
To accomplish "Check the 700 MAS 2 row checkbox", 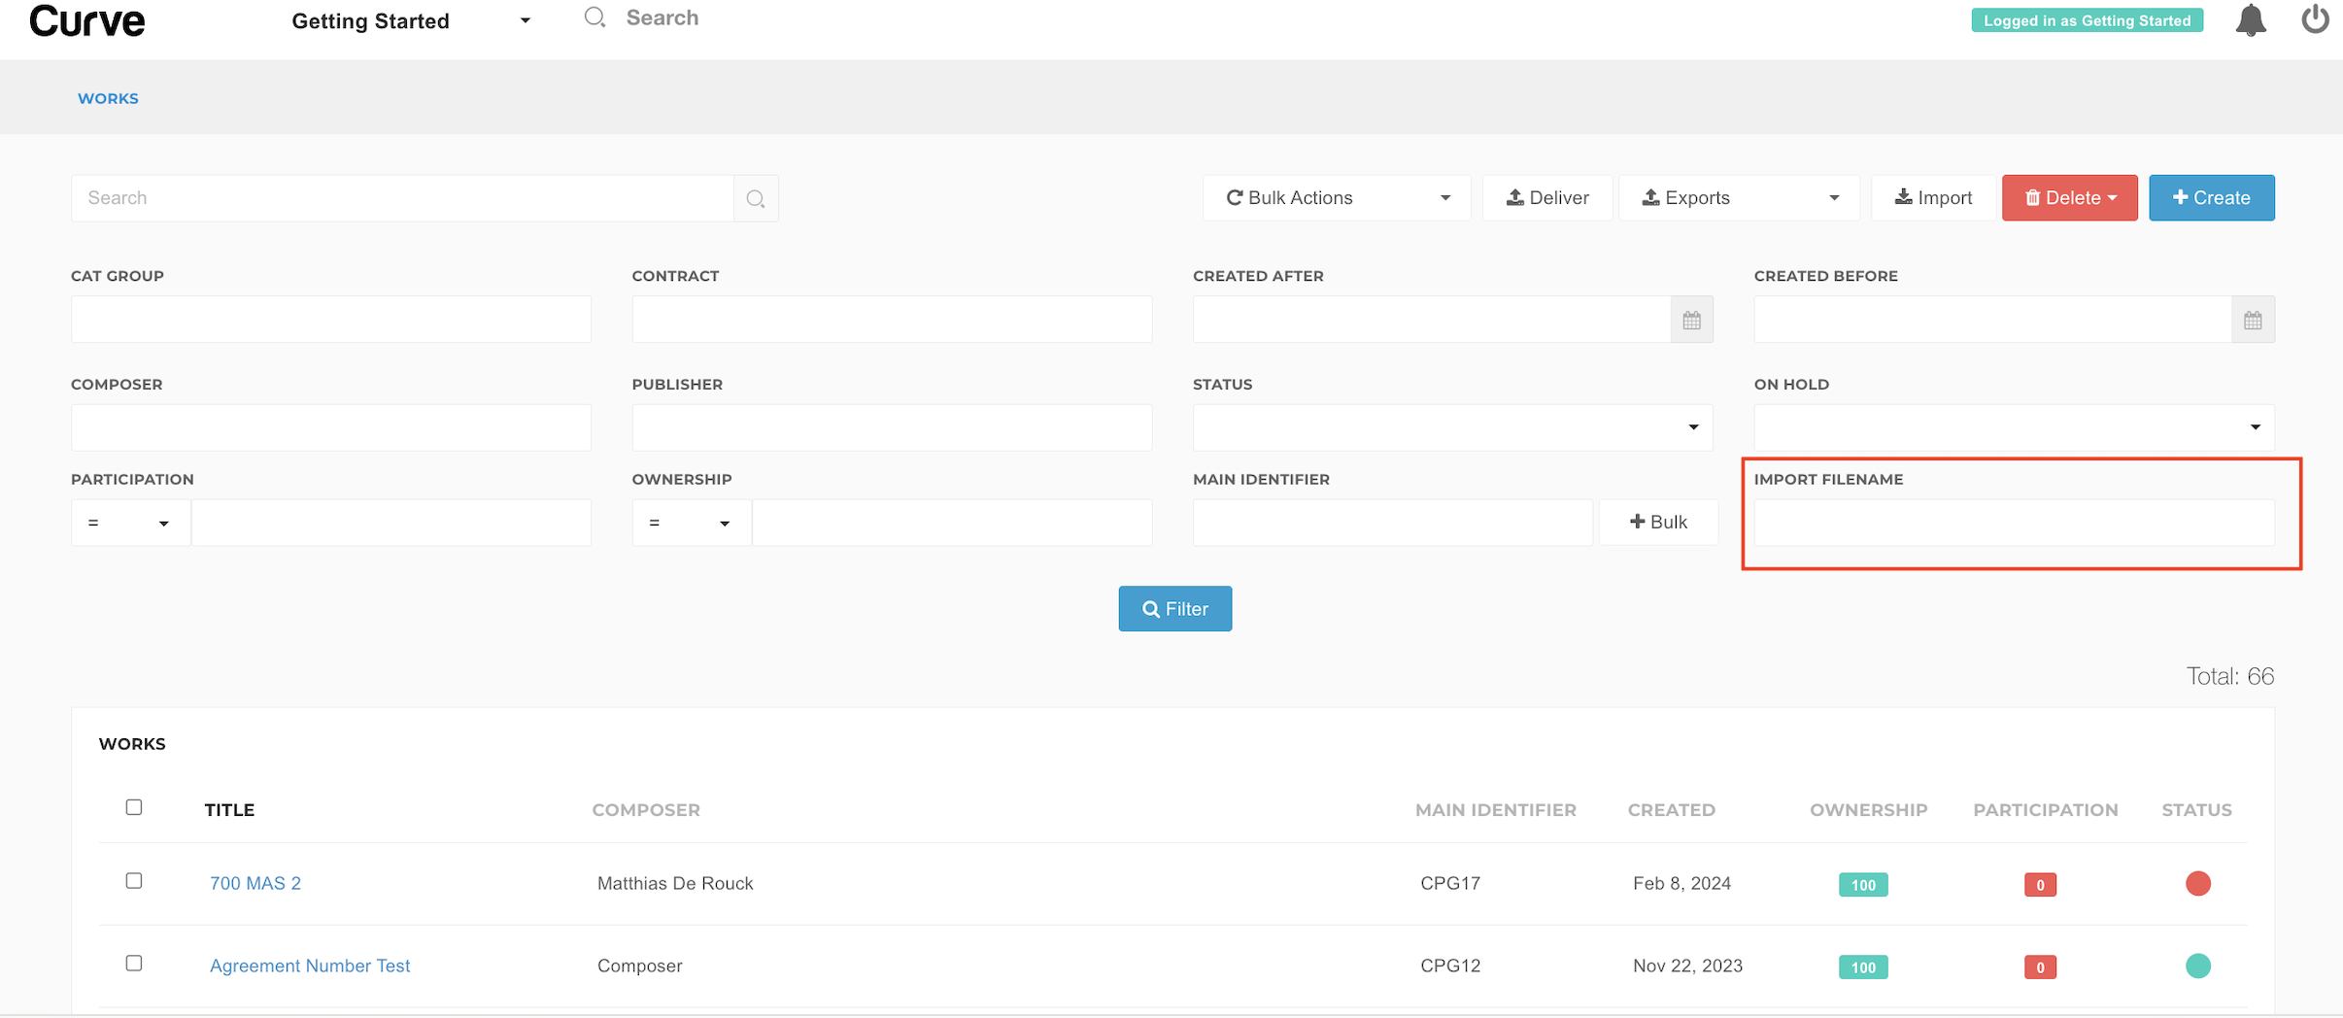I will [134, 881].
